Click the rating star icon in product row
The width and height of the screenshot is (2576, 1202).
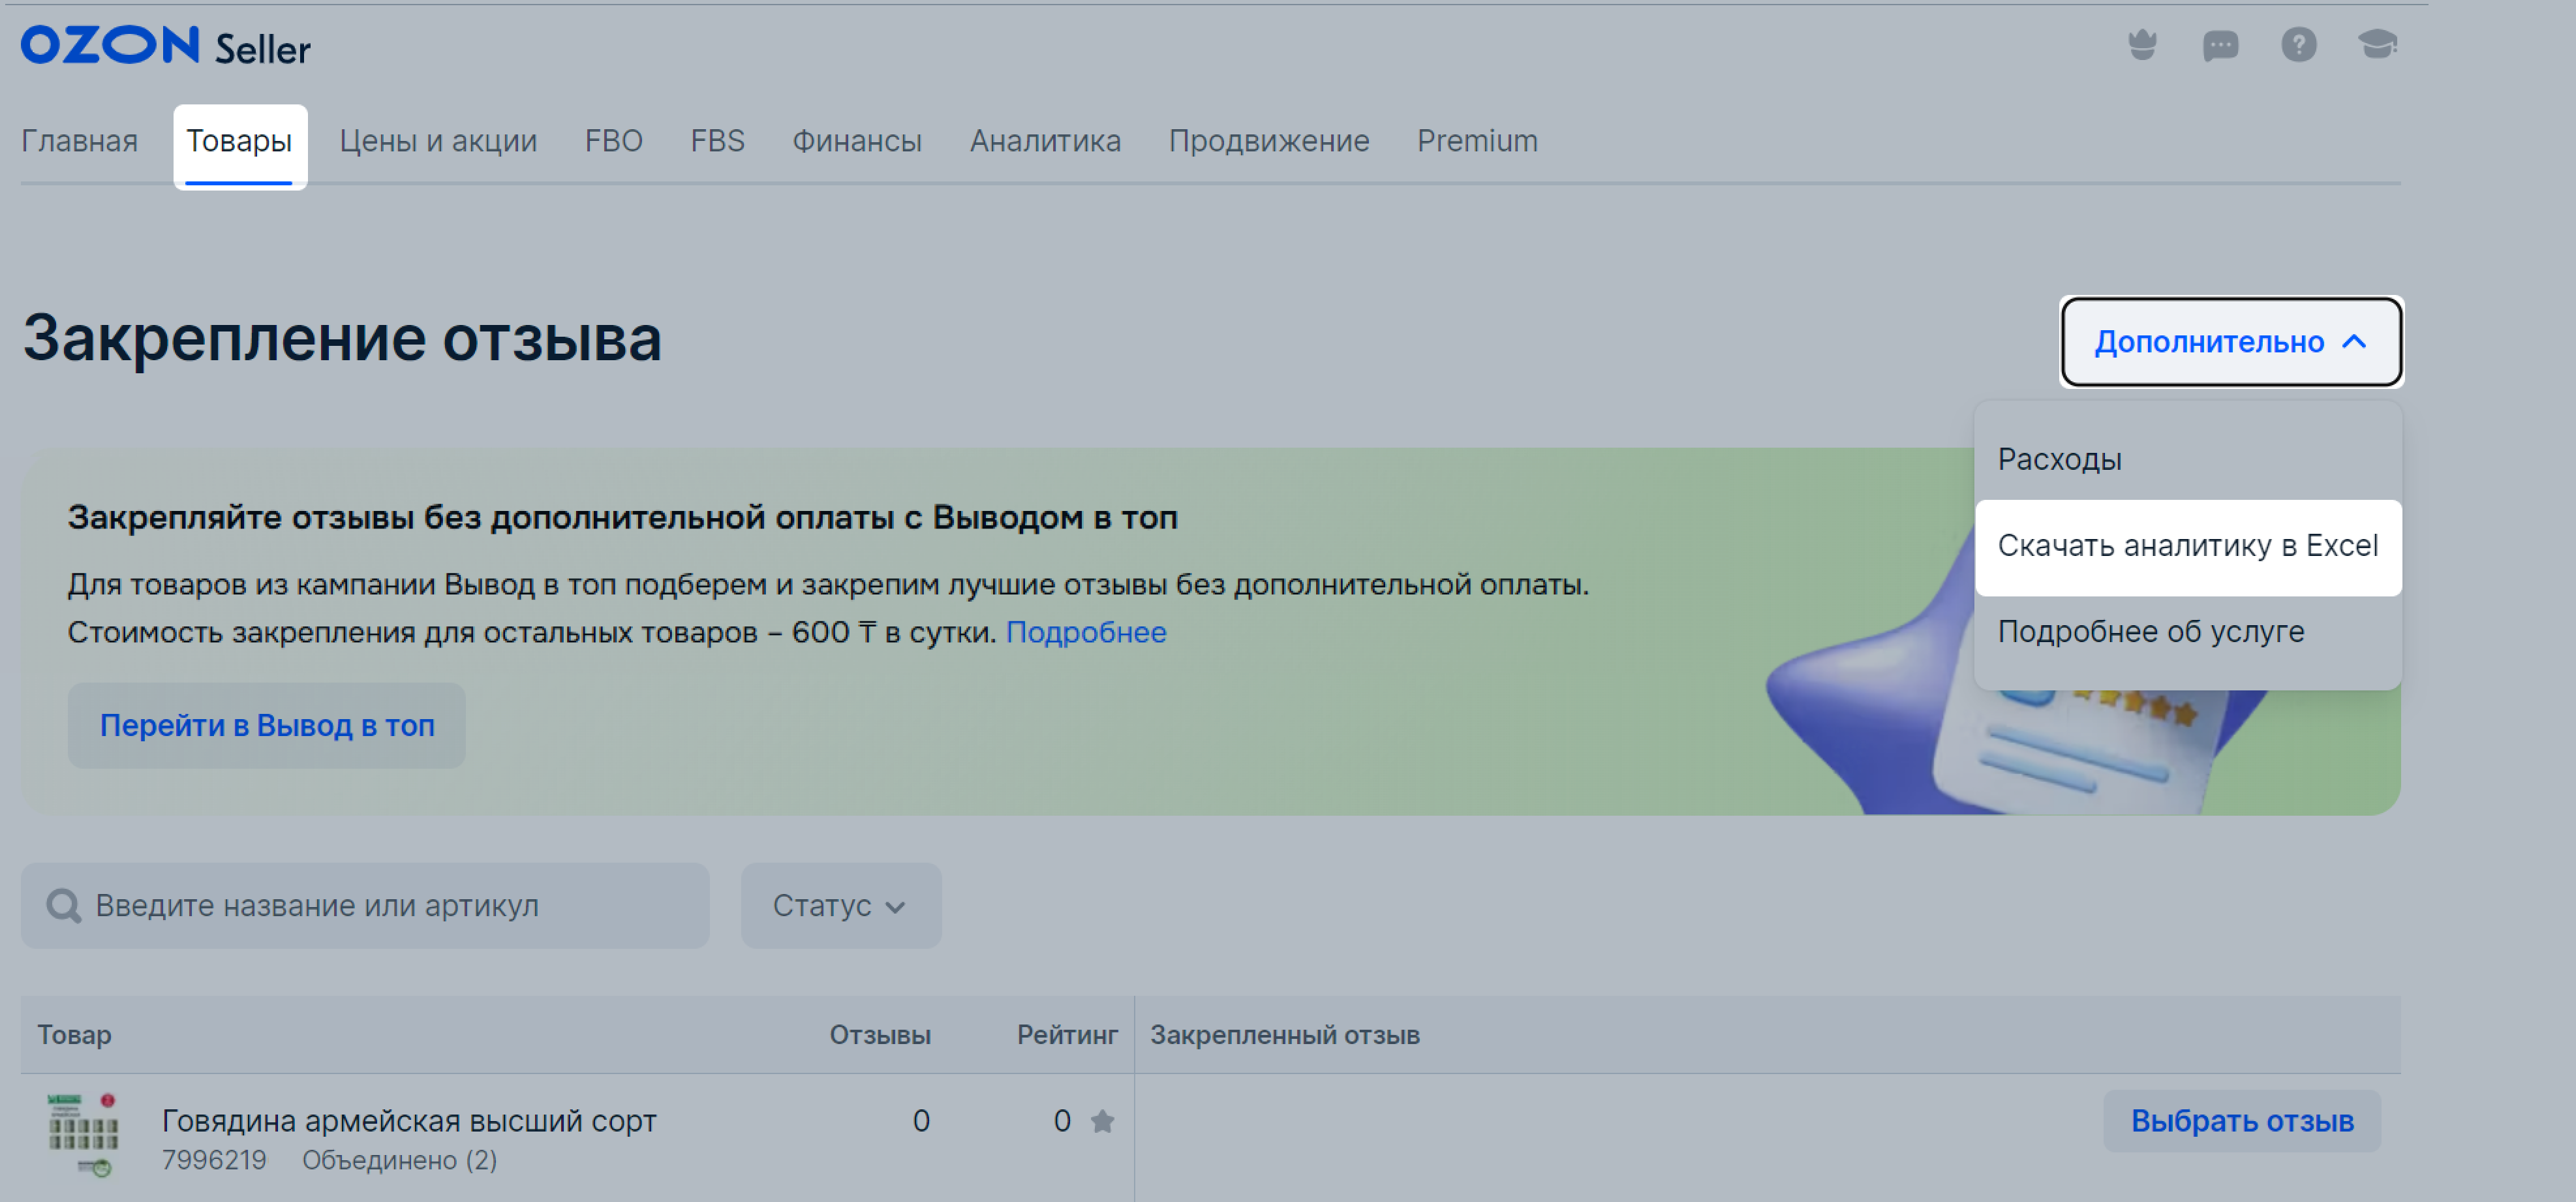tap(1102, 1121)
